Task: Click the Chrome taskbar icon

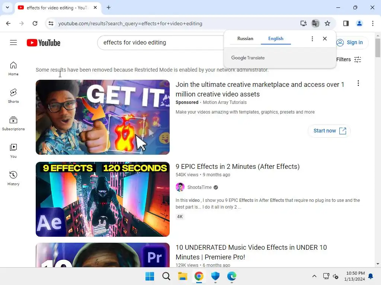Action: [x=199, y=276]
